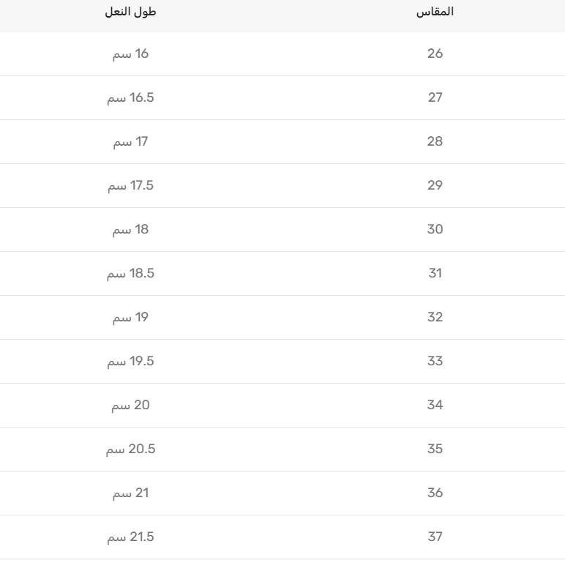Click the 21.5 سم length cell

point(131,537)
